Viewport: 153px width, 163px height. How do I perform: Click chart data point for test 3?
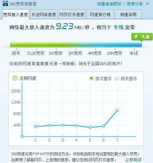[x=63, y=125]
